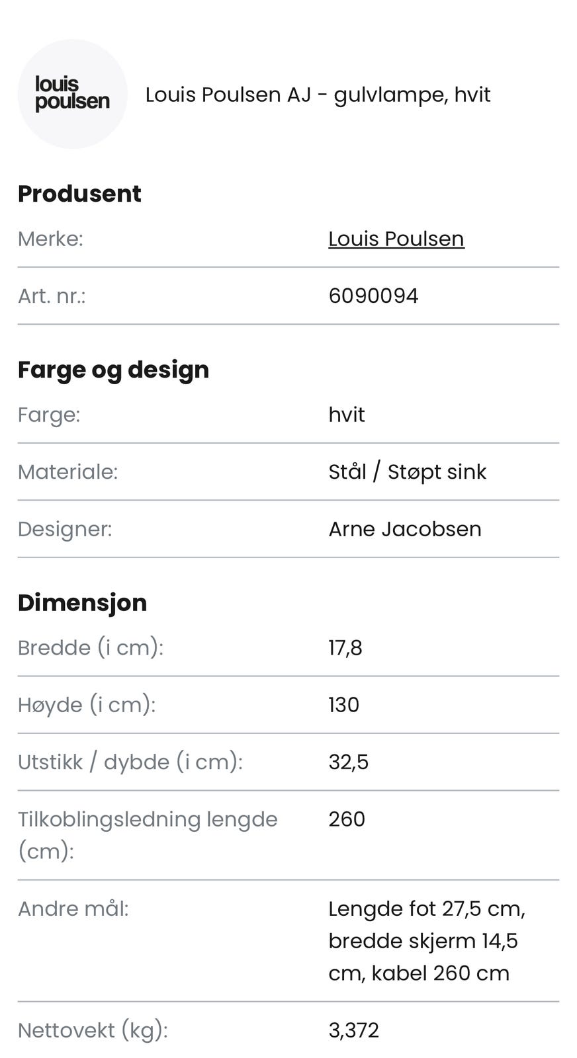Click the Produsent section heading

(x=79, y=194)
